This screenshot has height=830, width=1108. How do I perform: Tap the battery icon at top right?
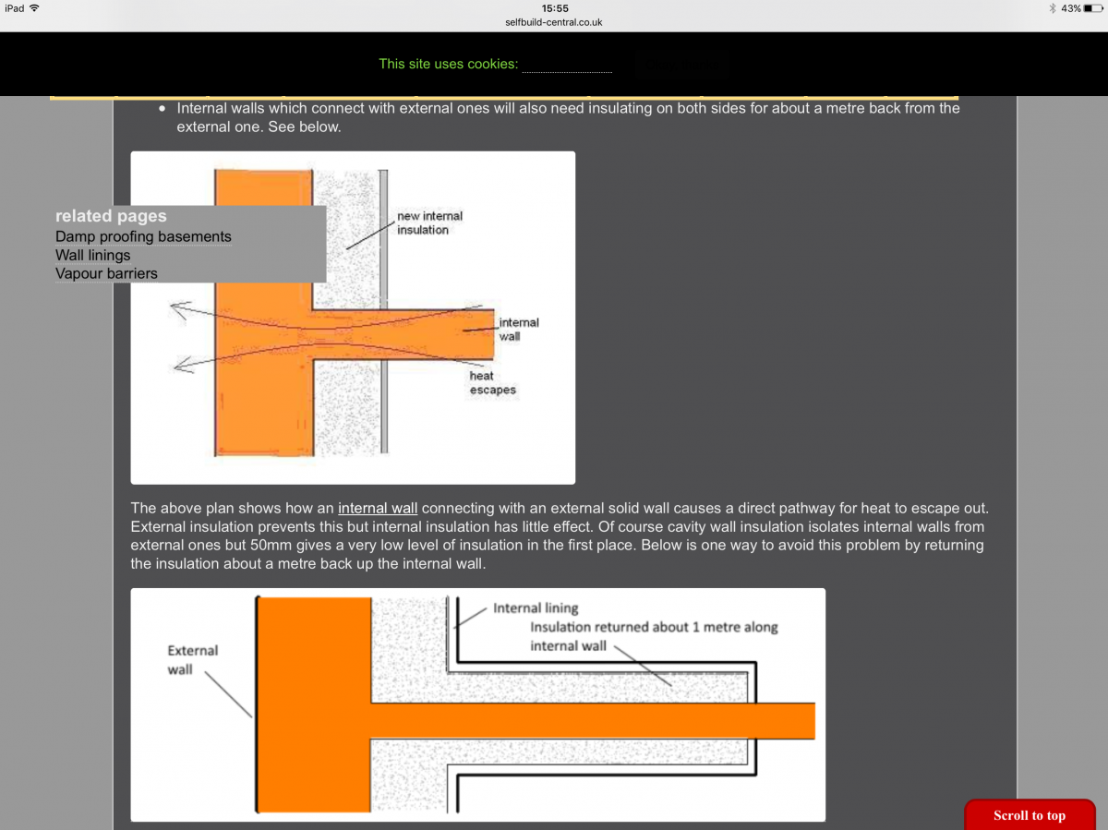coord(1091,7)
